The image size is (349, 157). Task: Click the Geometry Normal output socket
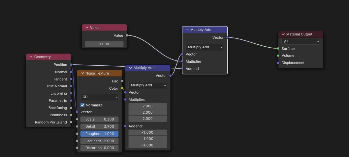(x=71, y=72)
